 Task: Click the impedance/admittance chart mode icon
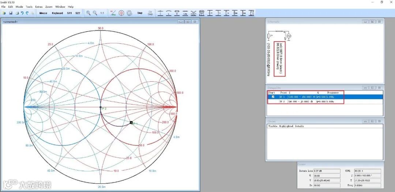pyautogui.click(x=113, y=13)
